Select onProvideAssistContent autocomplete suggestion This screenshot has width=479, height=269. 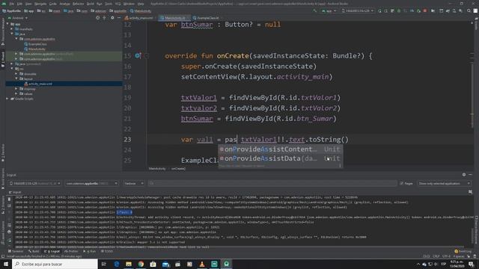point(280,149)
